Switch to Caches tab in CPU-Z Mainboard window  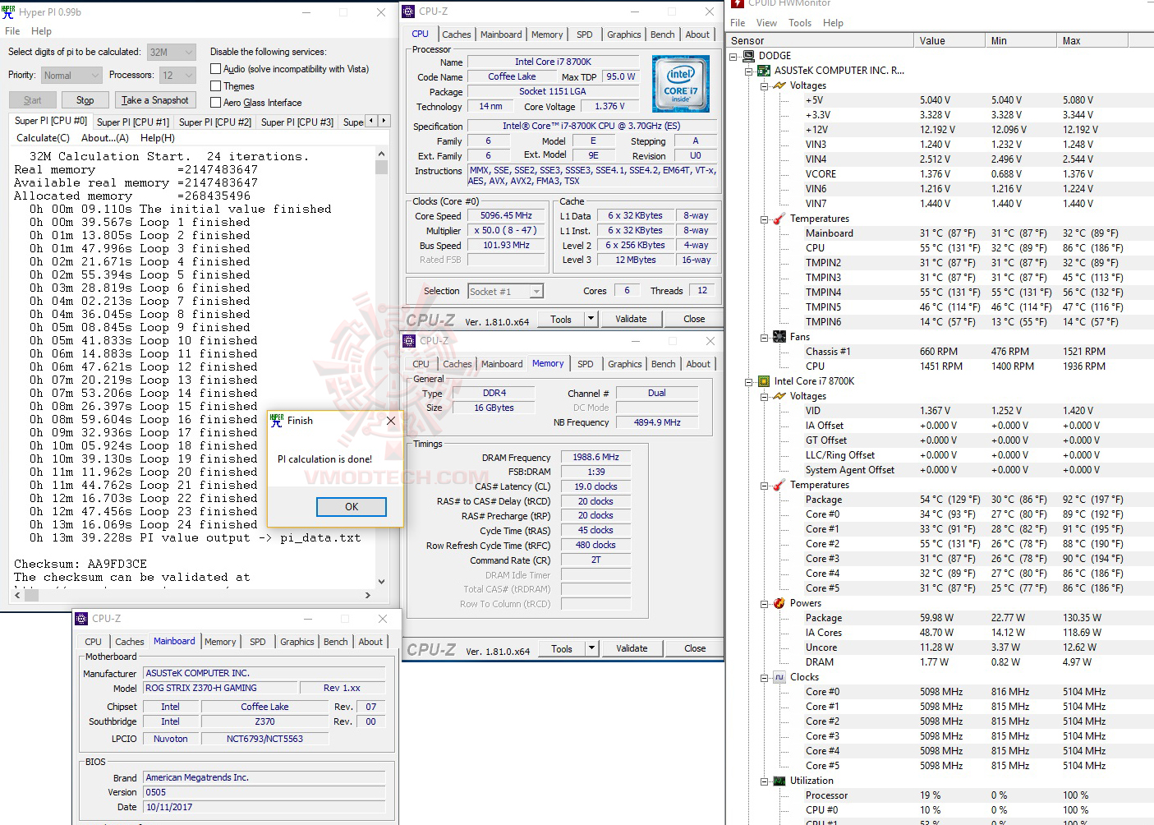[130, 642]
